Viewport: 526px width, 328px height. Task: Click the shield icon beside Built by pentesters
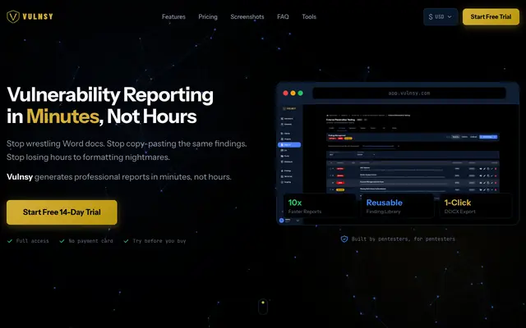pyautogui.click(x=344, y=239)
